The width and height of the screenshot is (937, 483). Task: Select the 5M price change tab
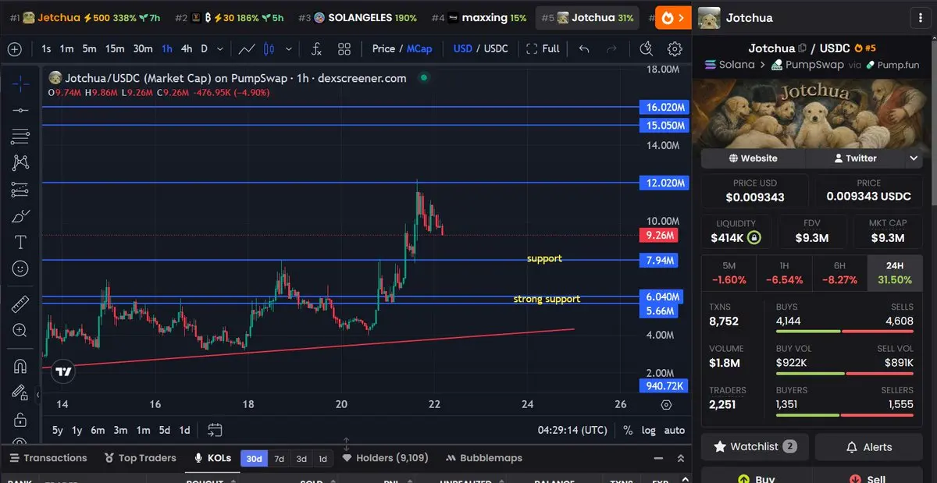pyautogui.click(x=729, y=273)
